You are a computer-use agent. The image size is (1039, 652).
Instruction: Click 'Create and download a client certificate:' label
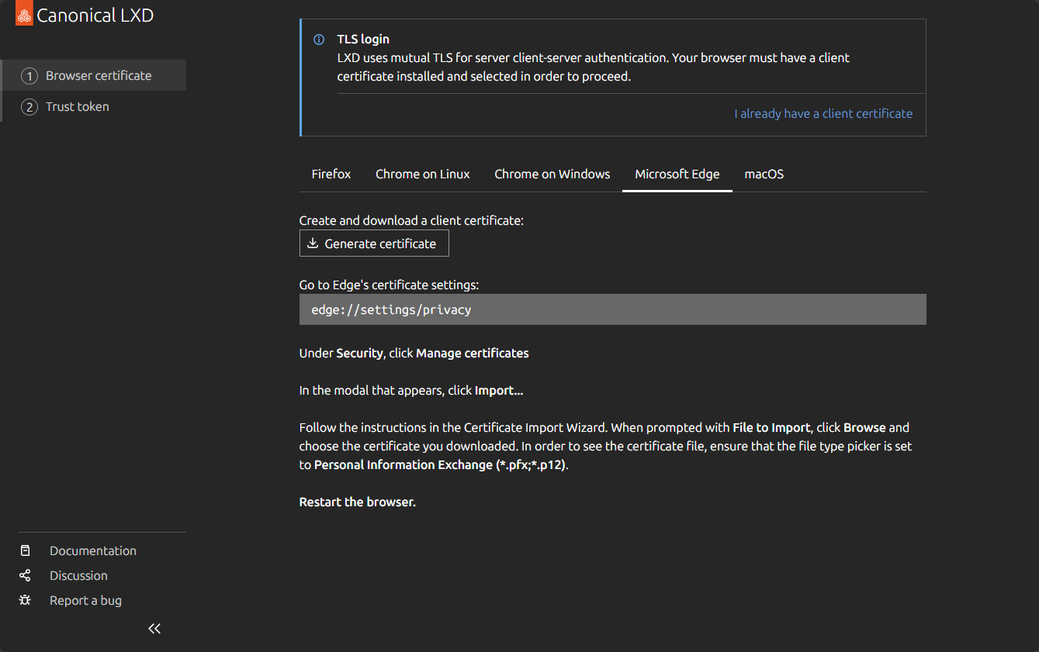point(411,220)
